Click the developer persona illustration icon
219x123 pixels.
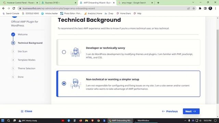click(76, 52)
